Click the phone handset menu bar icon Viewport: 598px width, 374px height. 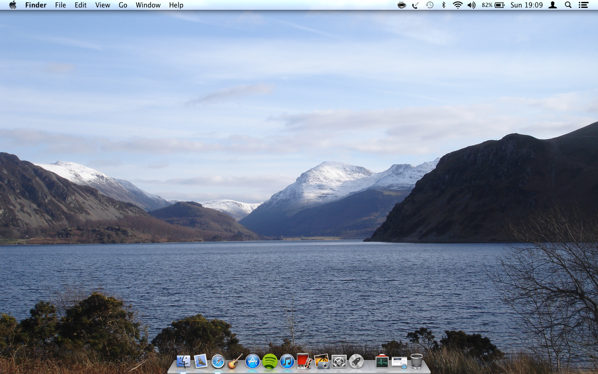point(415,5)
